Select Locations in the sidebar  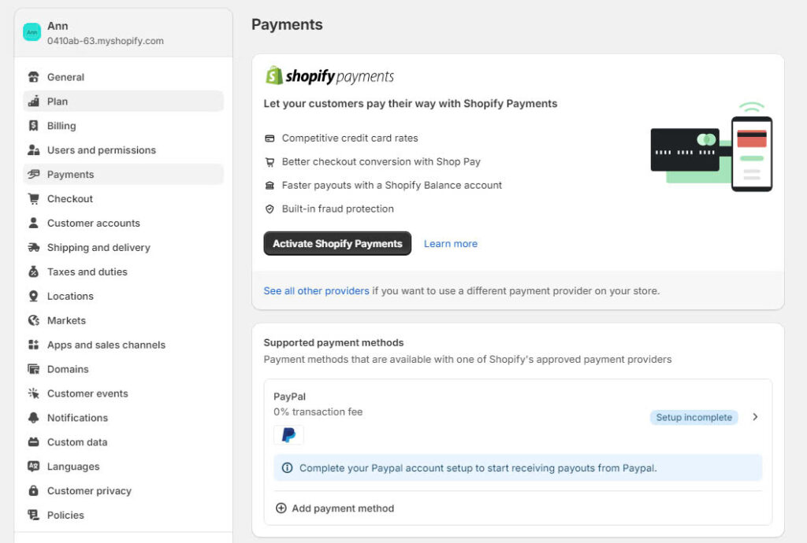point(124,296)
